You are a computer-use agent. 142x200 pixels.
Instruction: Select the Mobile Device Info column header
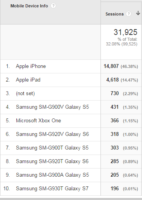tap(29, 6)
